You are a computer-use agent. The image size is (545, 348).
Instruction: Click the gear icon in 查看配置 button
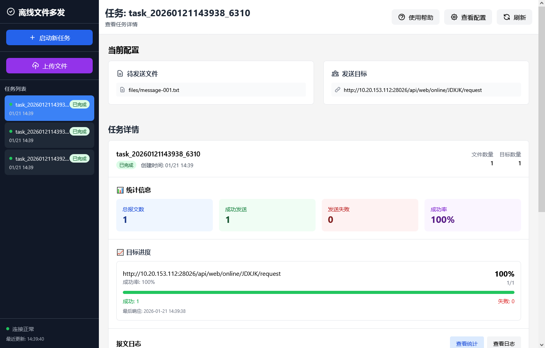[x=454, y=17]
